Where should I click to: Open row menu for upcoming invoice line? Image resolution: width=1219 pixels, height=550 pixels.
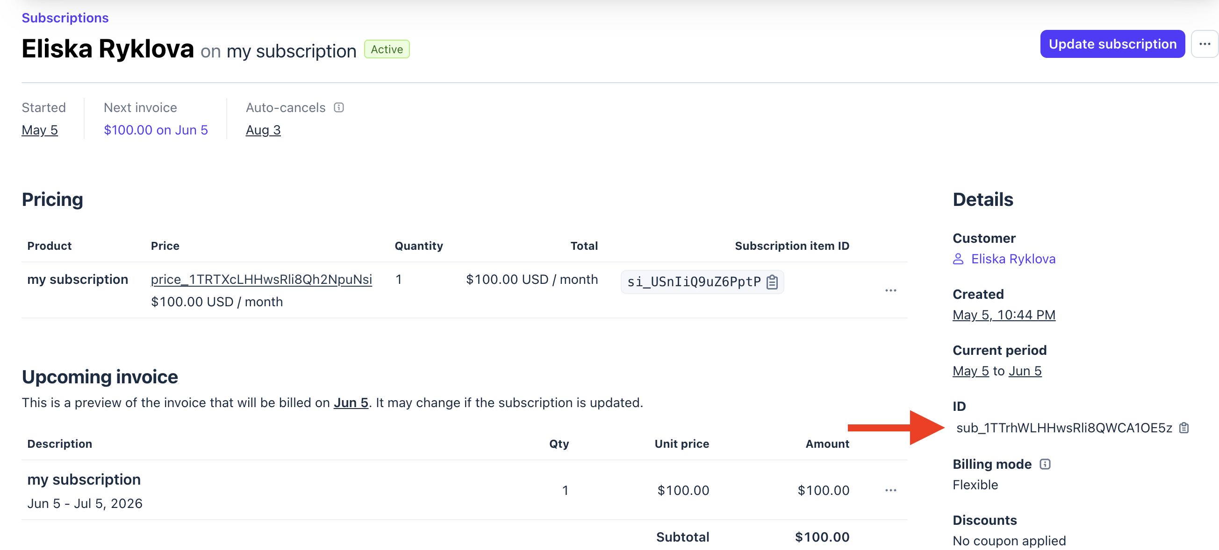coord(890,490)
